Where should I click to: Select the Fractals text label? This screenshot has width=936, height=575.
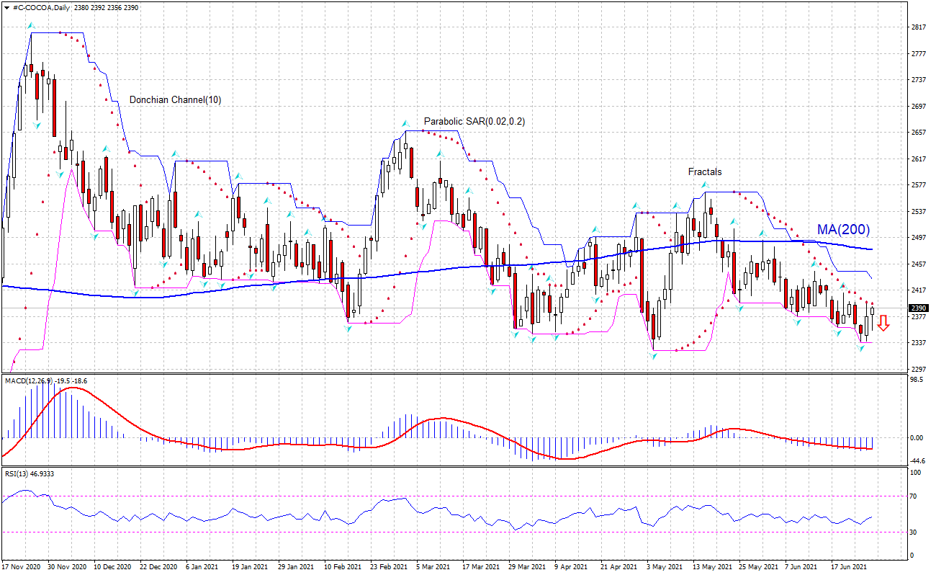(704, 172)
